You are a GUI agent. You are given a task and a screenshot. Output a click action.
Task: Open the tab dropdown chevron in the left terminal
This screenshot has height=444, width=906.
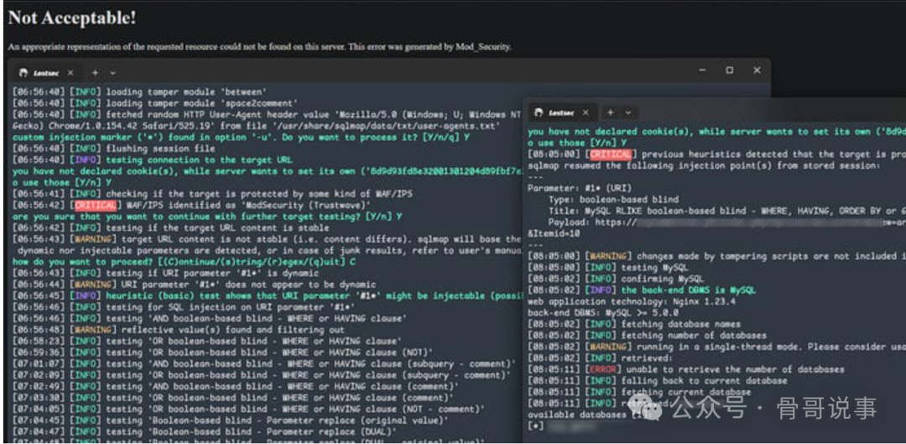[112, 73]
